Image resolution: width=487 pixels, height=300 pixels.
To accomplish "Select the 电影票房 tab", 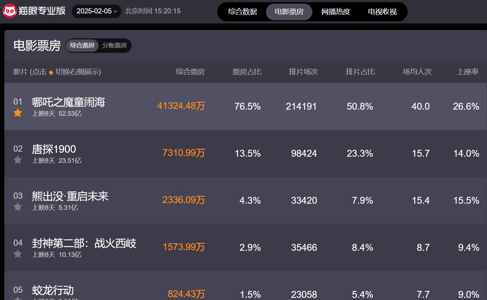I will click(289, 12).
